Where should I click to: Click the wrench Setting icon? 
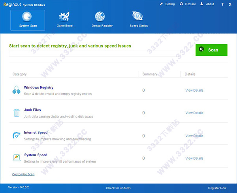(x=162, y=4)
